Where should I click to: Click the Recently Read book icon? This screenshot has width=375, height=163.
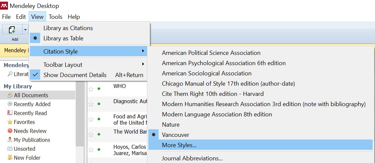(10, 113)
